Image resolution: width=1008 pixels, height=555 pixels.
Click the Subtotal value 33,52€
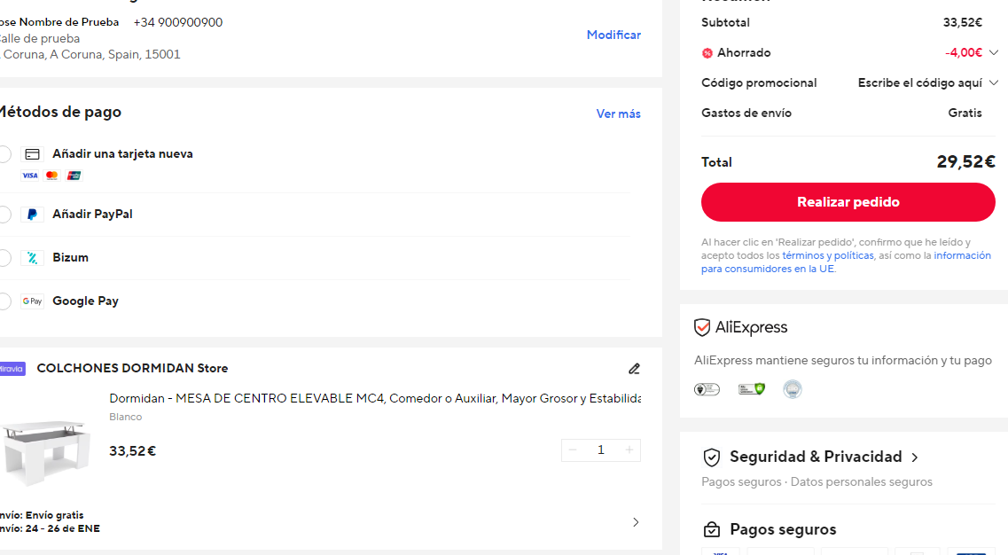[963, 22]
